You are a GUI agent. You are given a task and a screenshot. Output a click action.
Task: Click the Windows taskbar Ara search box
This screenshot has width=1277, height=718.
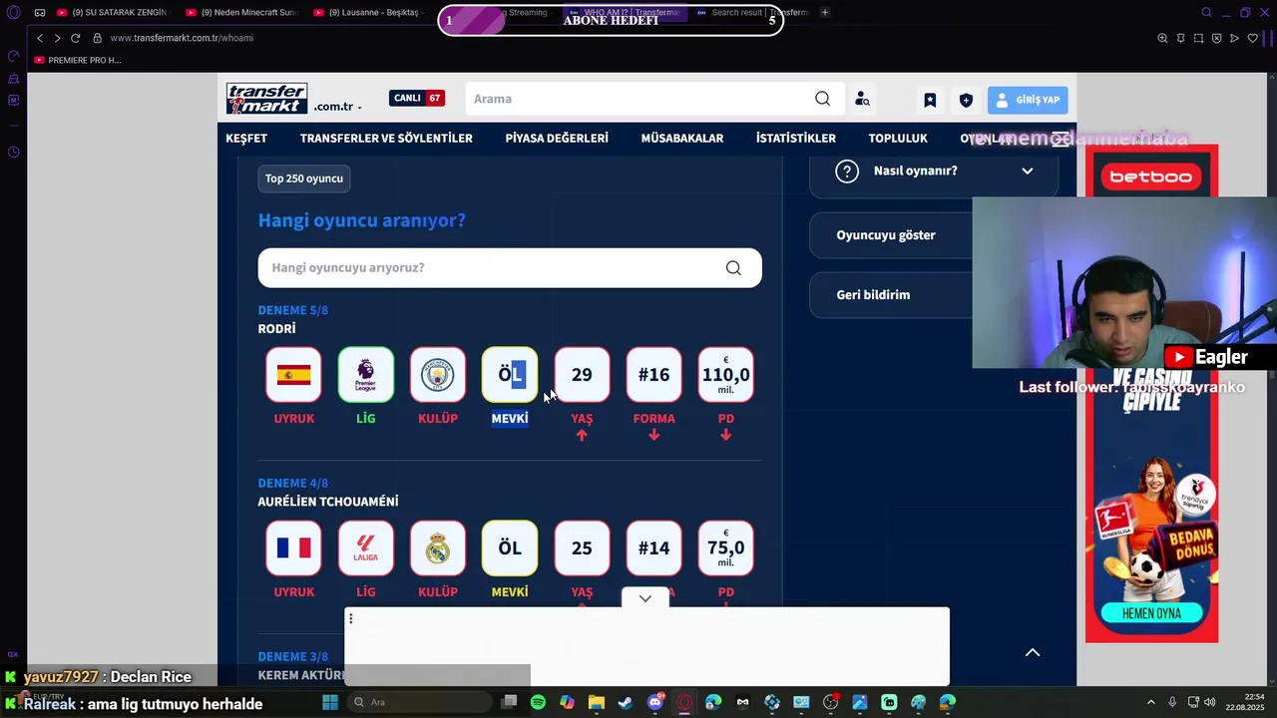tap(420, 702)
